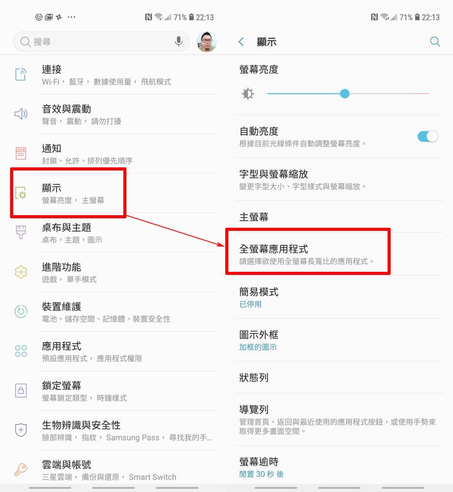
Task: Open the user profile avatar
Action: tap(206, 42)
